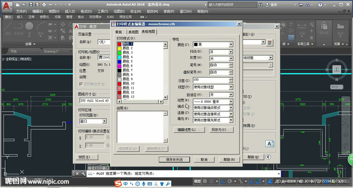Toggle the Plot to file checkbox

(81, 84)
